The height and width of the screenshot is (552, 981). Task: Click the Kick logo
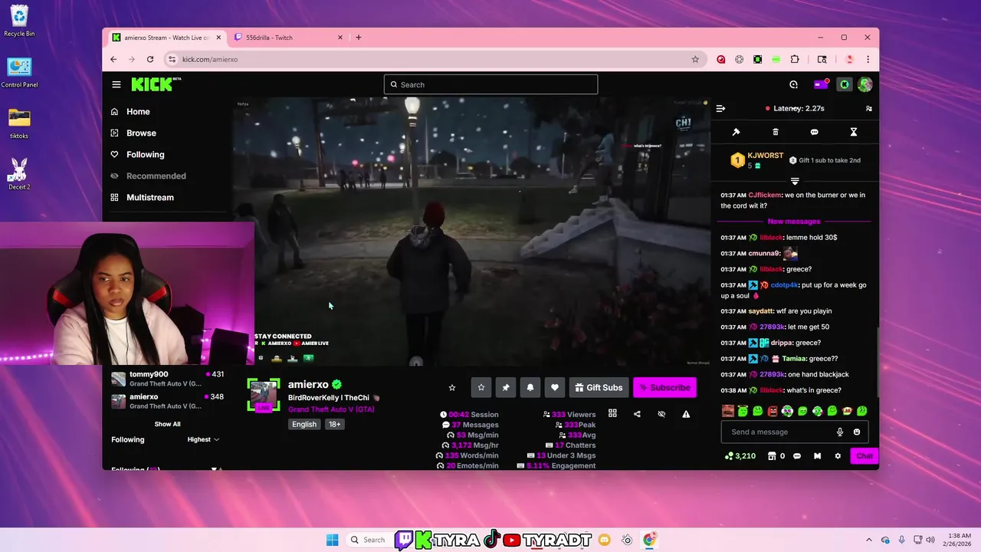pos(156,84)
